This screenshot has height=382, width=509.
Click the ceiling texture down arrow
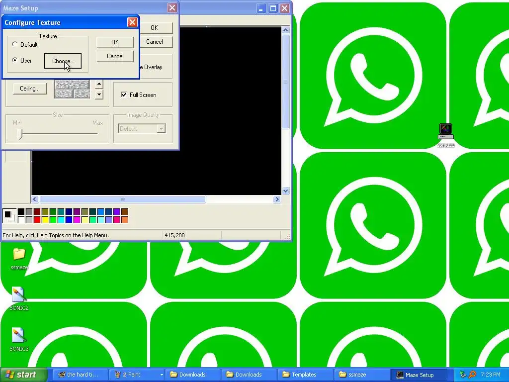coord(99,95)
